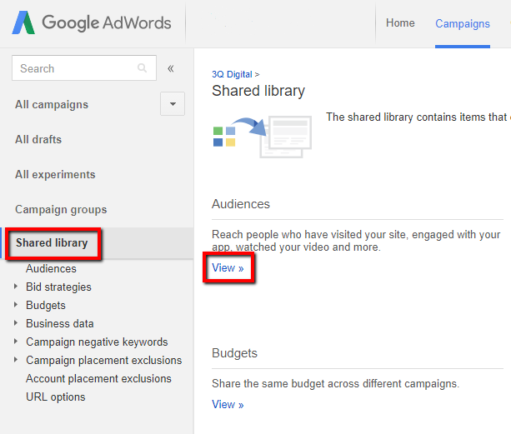Viewport: 511px width, 434px height.
Task: Collapse the sidebar with the double-chevron icon
Action: 171,68
